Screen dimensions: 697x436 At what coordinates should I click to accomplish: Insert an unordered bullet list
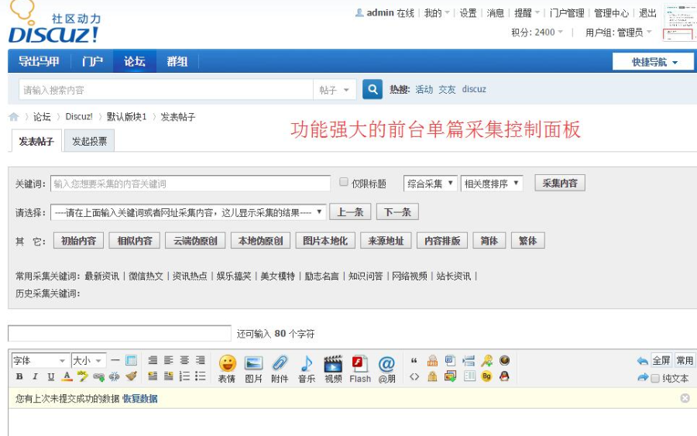click(x=201, y=376)
